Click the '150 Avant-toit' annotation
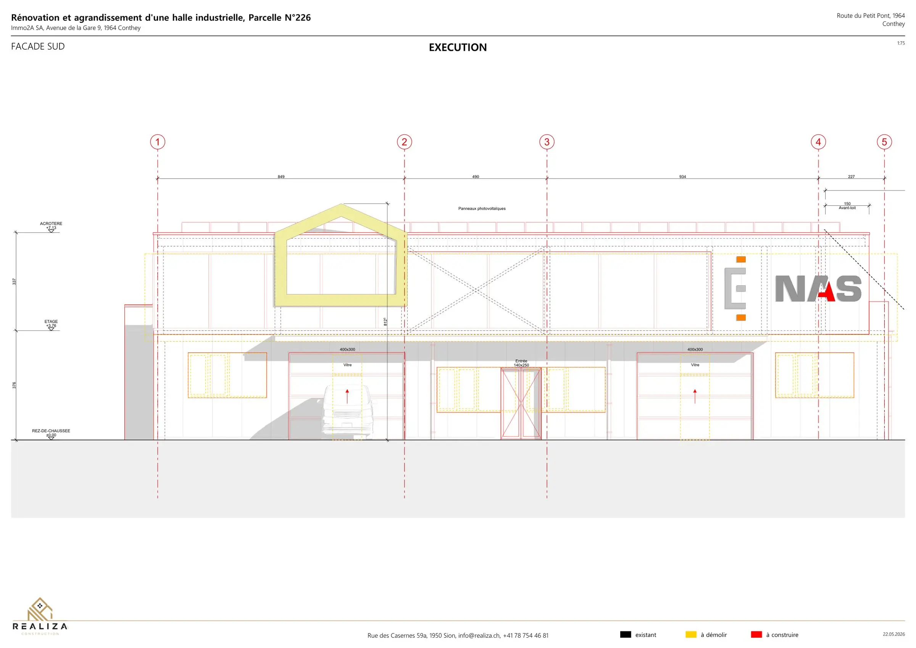The width and height of the screenshot is (916, 648). (847, 205)
